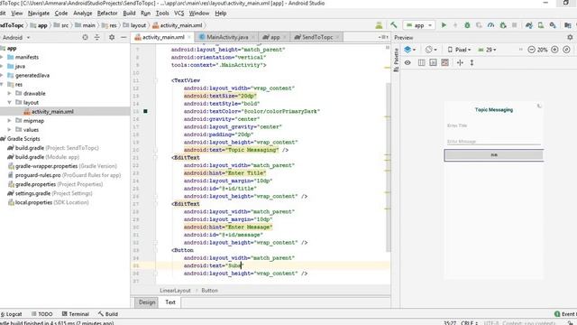Open the recent tabs list dropdown
Screen dimensions: 577x325
click(383, 37)
